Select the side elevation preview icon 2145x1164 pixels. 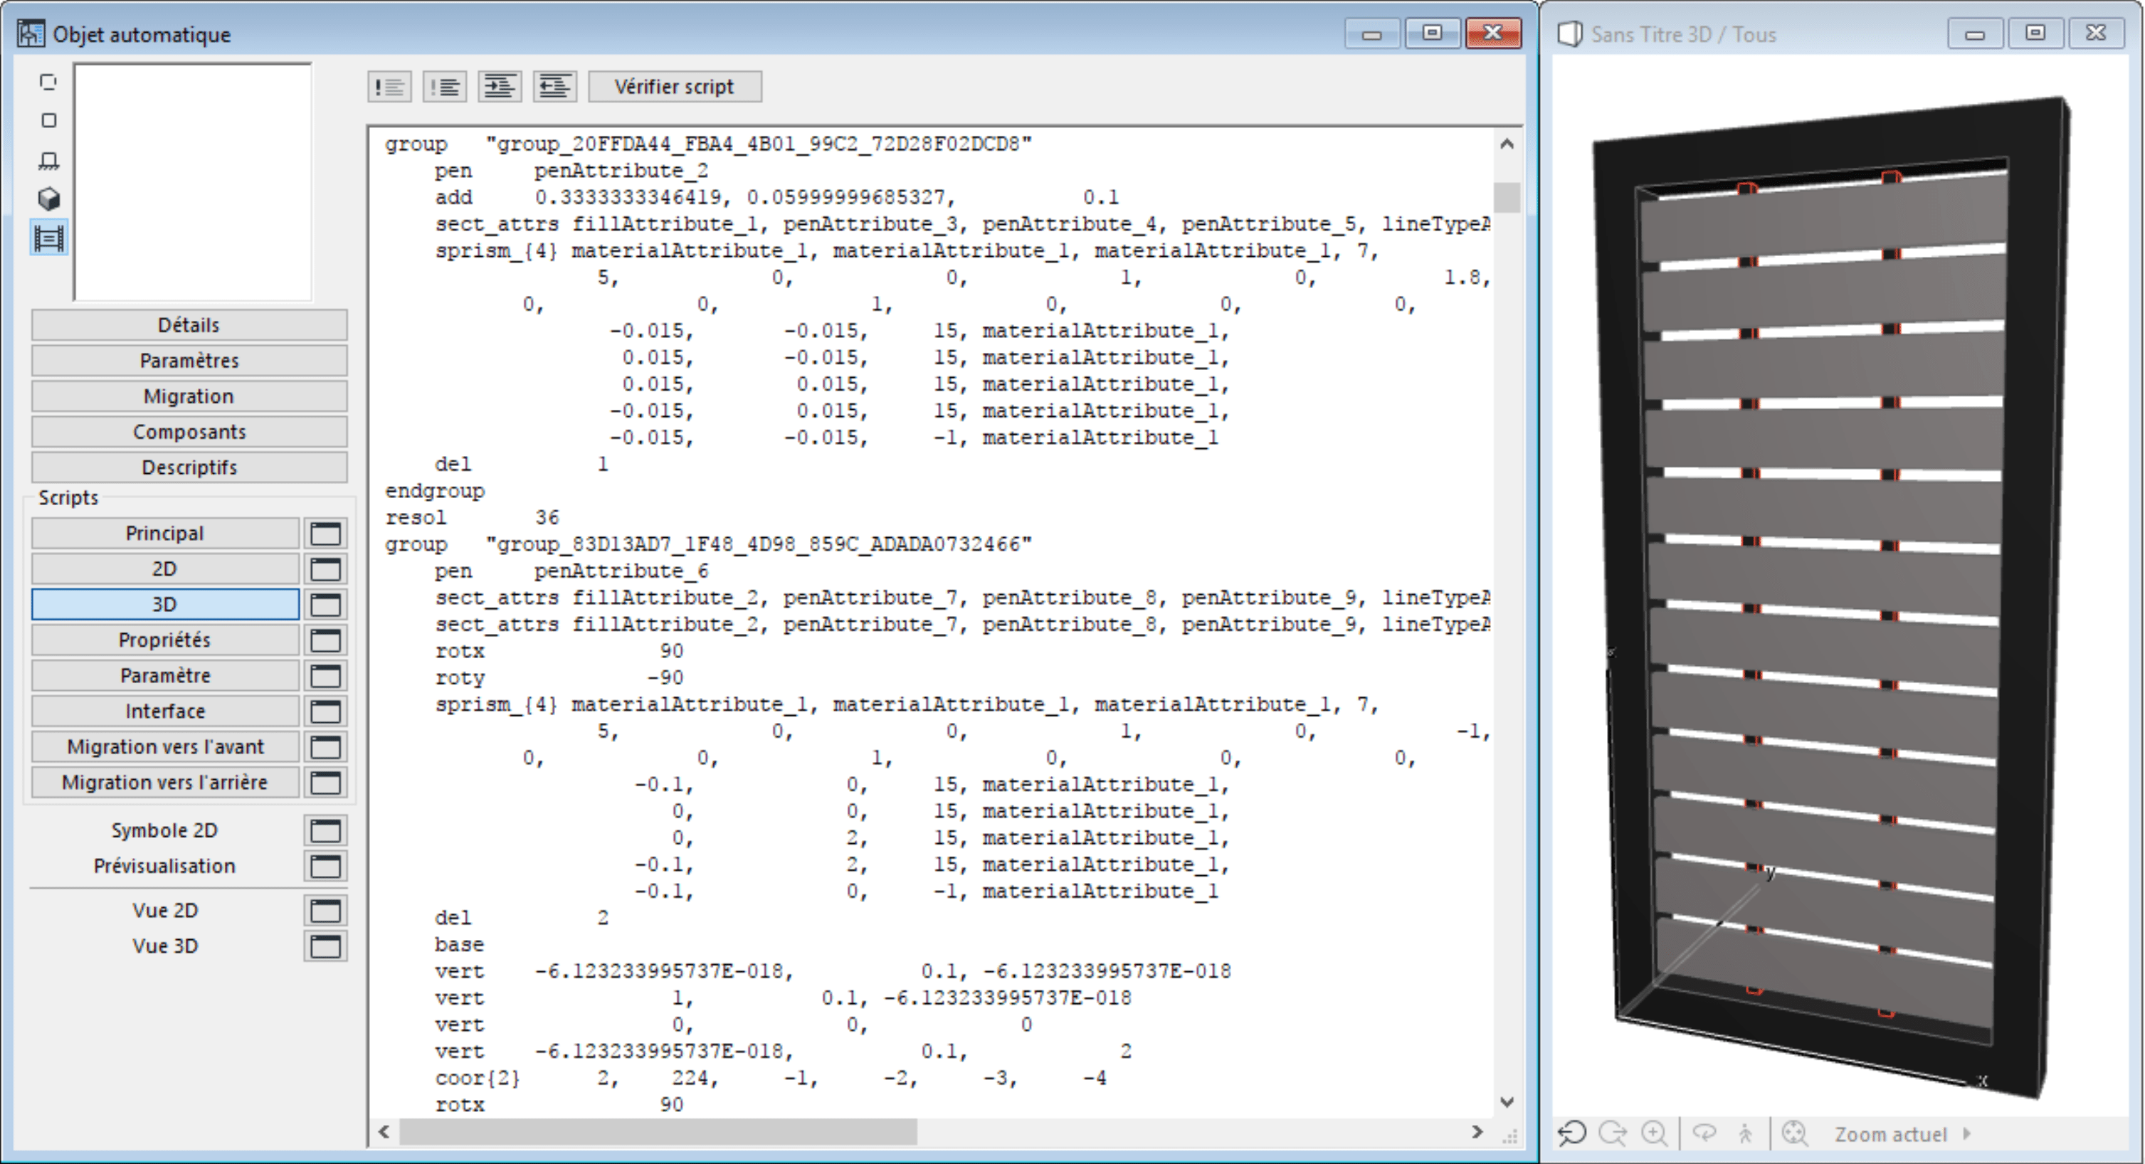coord(48,160)
